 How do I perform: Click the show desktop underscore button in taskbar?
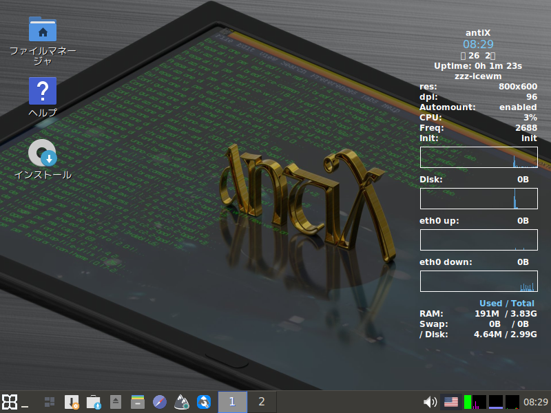(25, 406)
